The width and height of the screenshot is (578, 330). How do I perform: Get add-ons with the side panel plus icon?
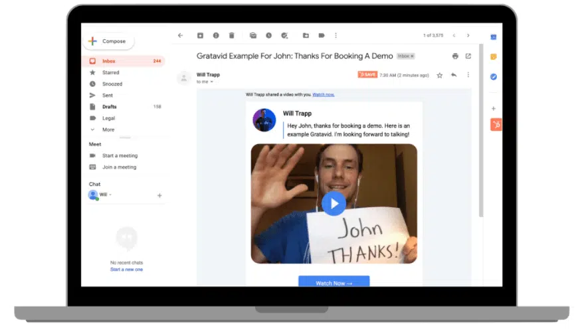tap(493, 108)
